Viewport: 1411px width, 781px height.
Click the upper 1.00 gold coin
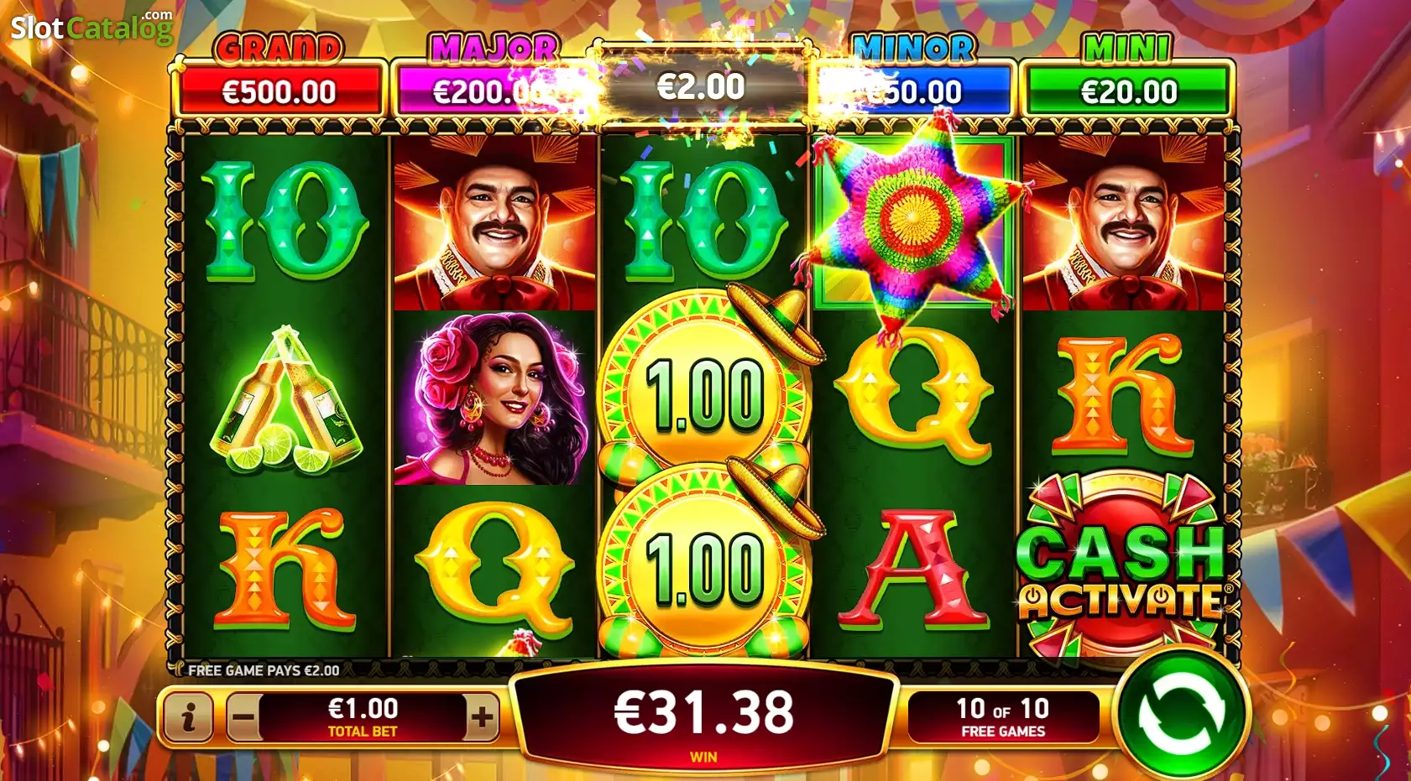pos(705,390)
